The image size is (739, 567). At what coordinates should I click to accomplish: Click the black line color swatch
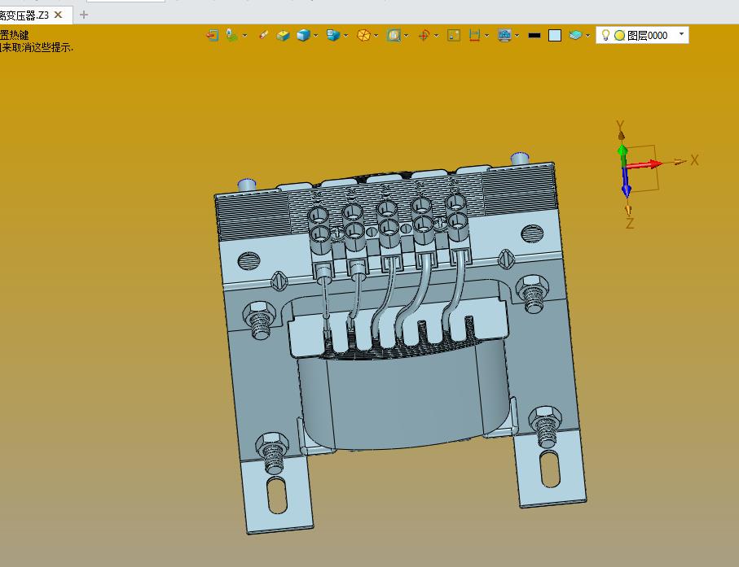(x=534, y=35)
